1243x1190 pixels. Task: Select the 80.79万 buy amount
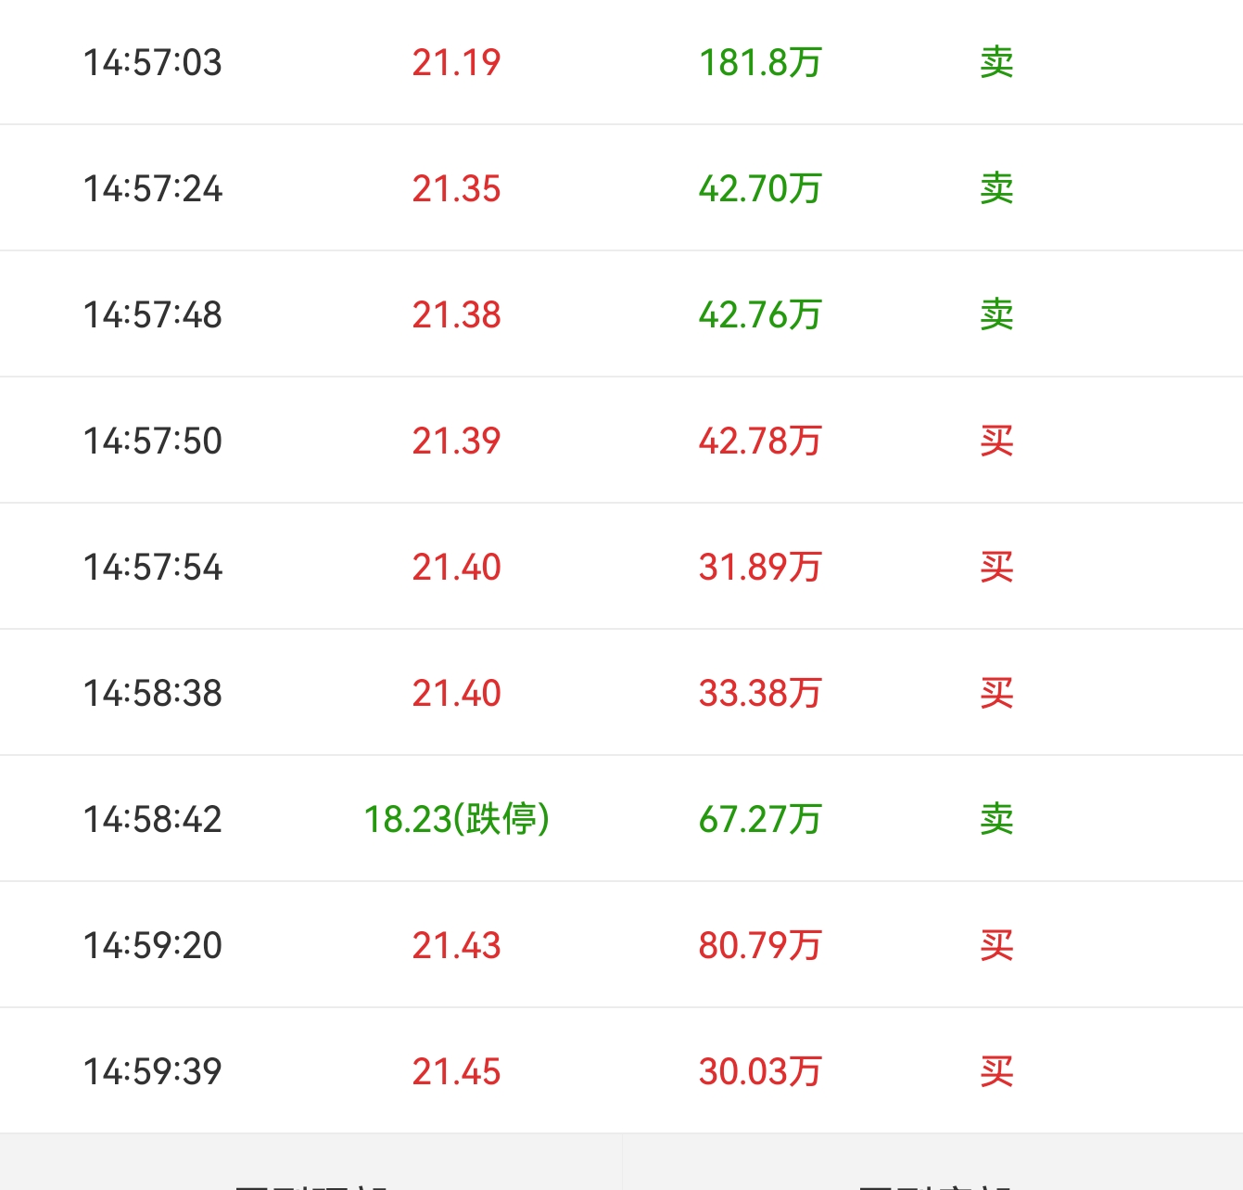[x=760, y=945]
